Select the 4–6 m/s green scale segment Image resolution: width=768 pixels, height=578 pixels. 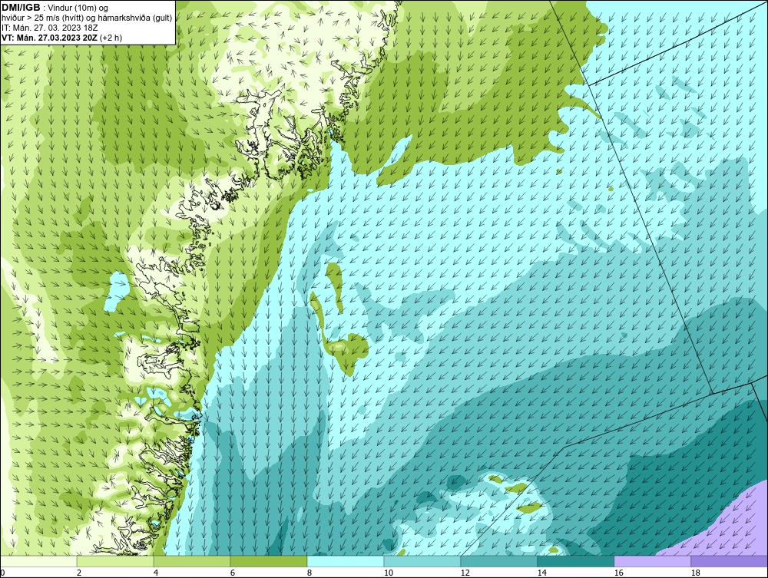[x=192, y=561]
